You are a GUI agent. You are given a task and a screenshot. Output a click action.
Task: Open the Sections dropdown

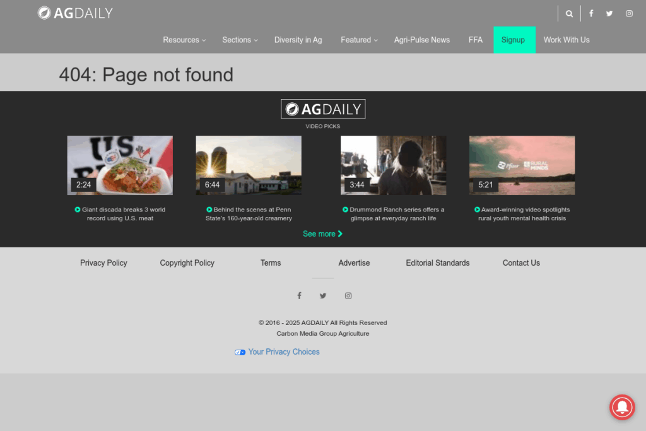[x=237, y=40]
